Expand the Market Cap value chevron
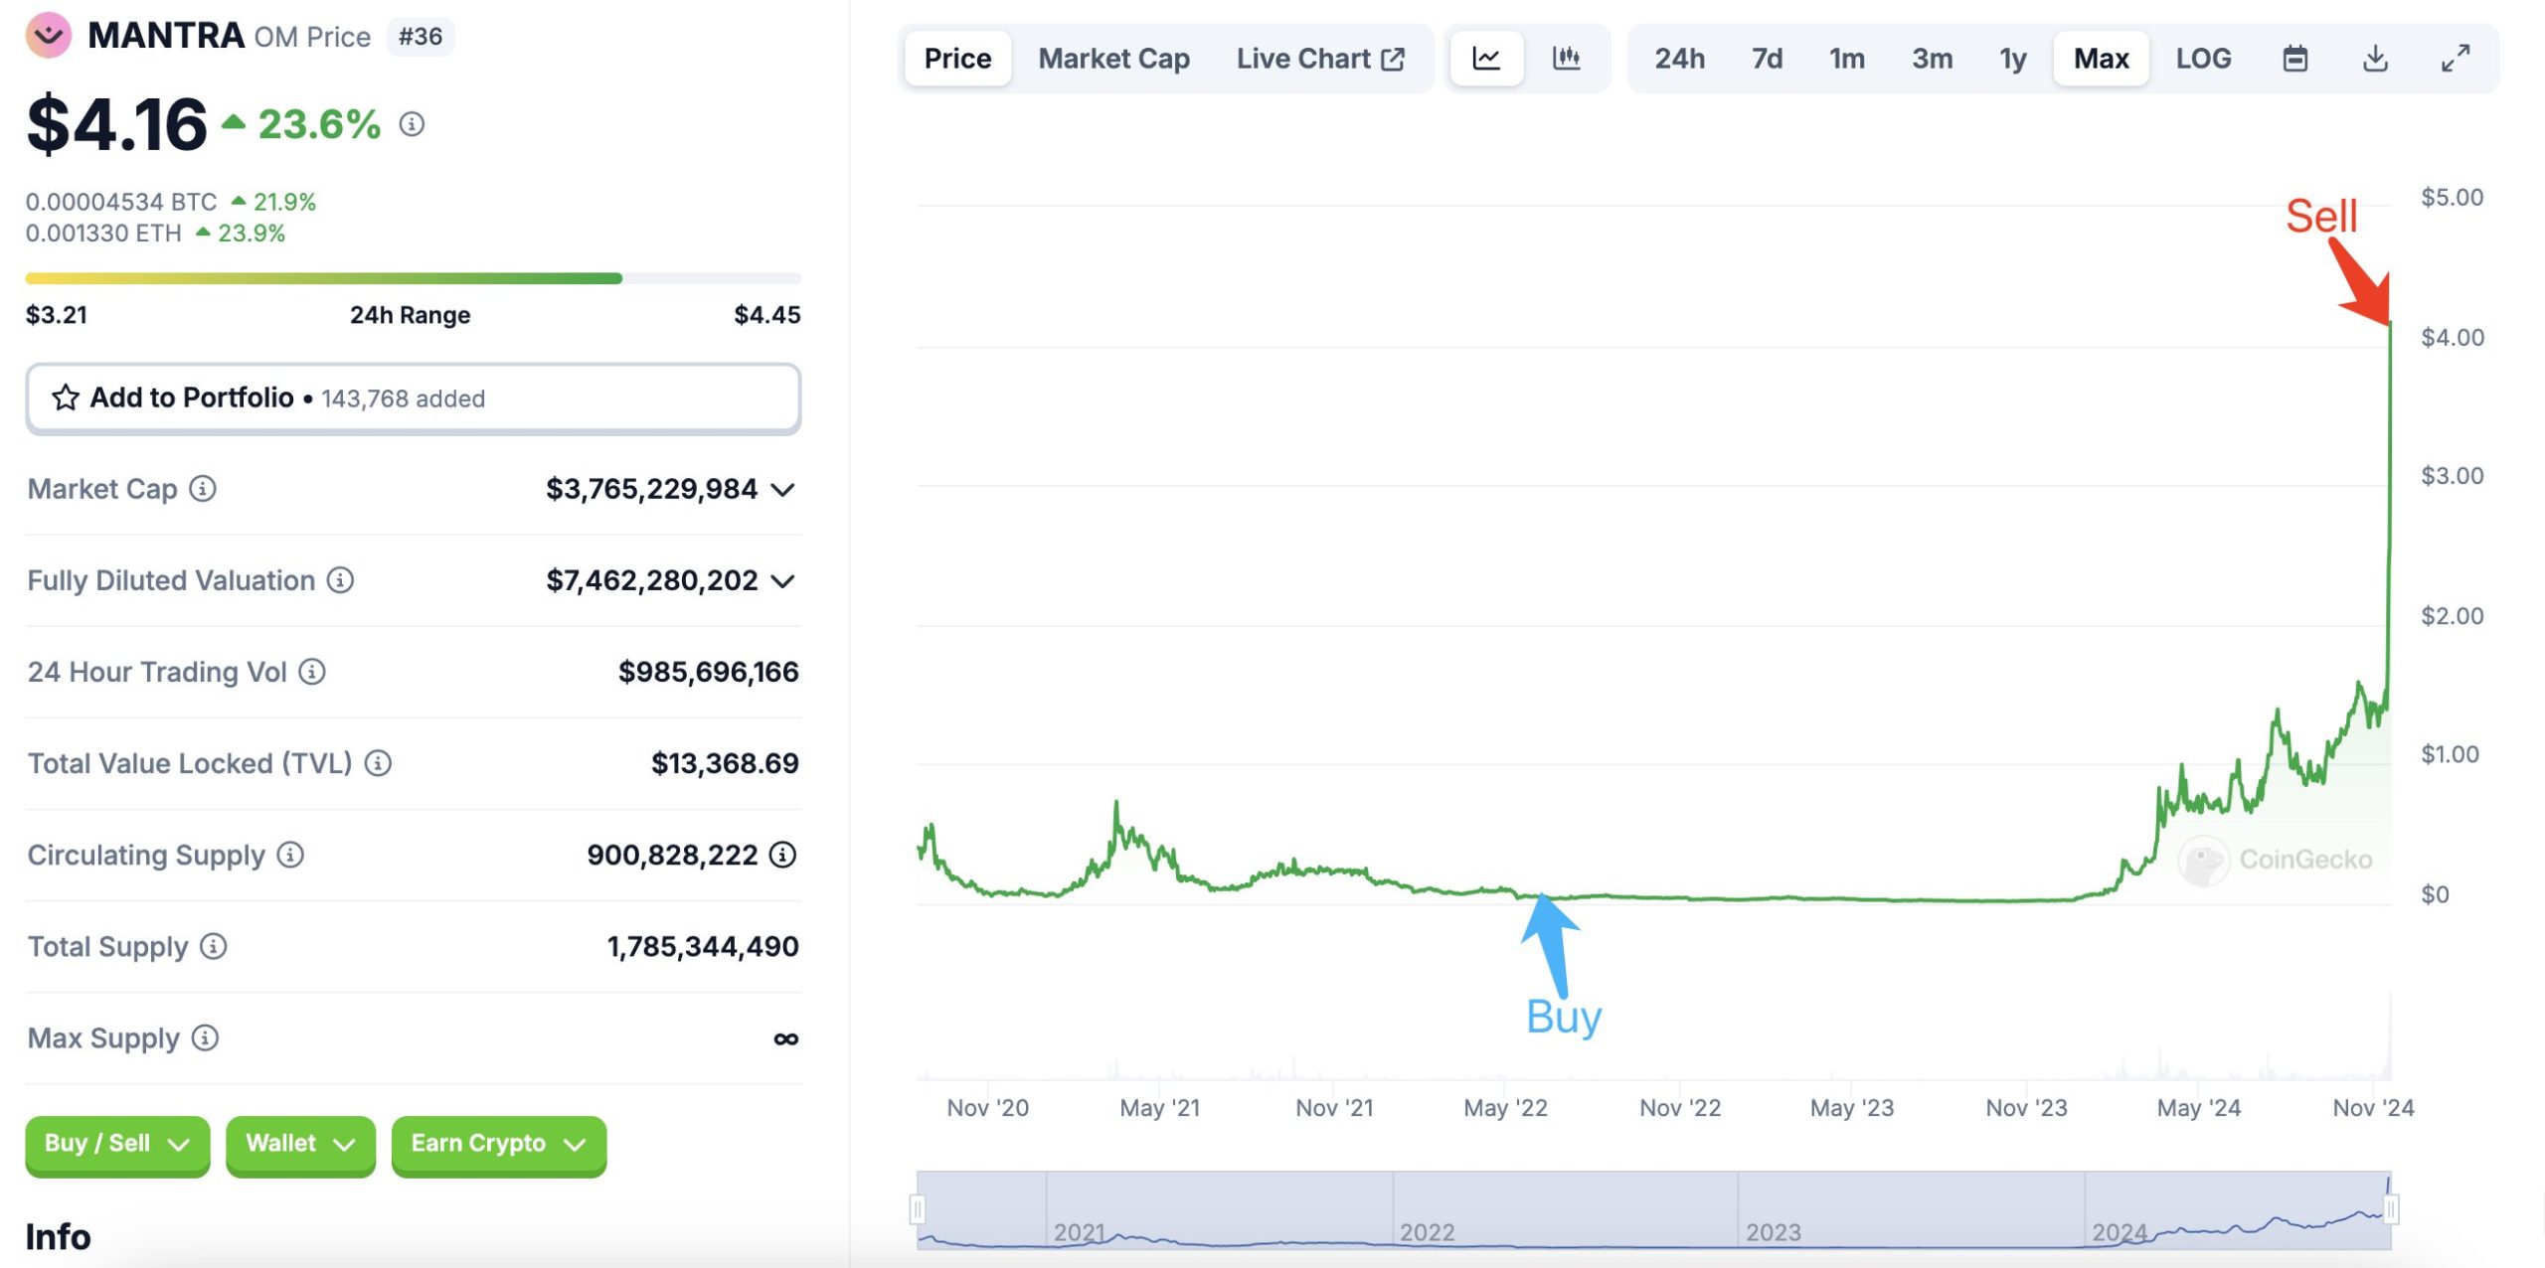This screenshot has height=1268, width=2545. pos(783,490)
